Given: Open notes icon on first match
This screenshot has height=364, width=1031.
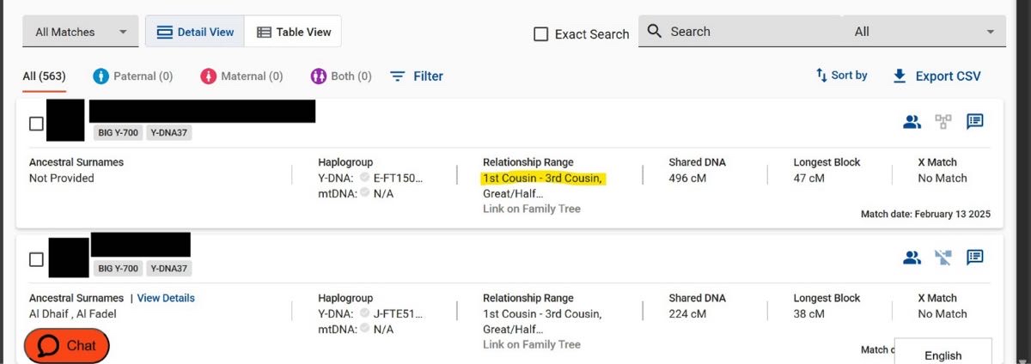Looking at the screenshot, I should [974, 122].
